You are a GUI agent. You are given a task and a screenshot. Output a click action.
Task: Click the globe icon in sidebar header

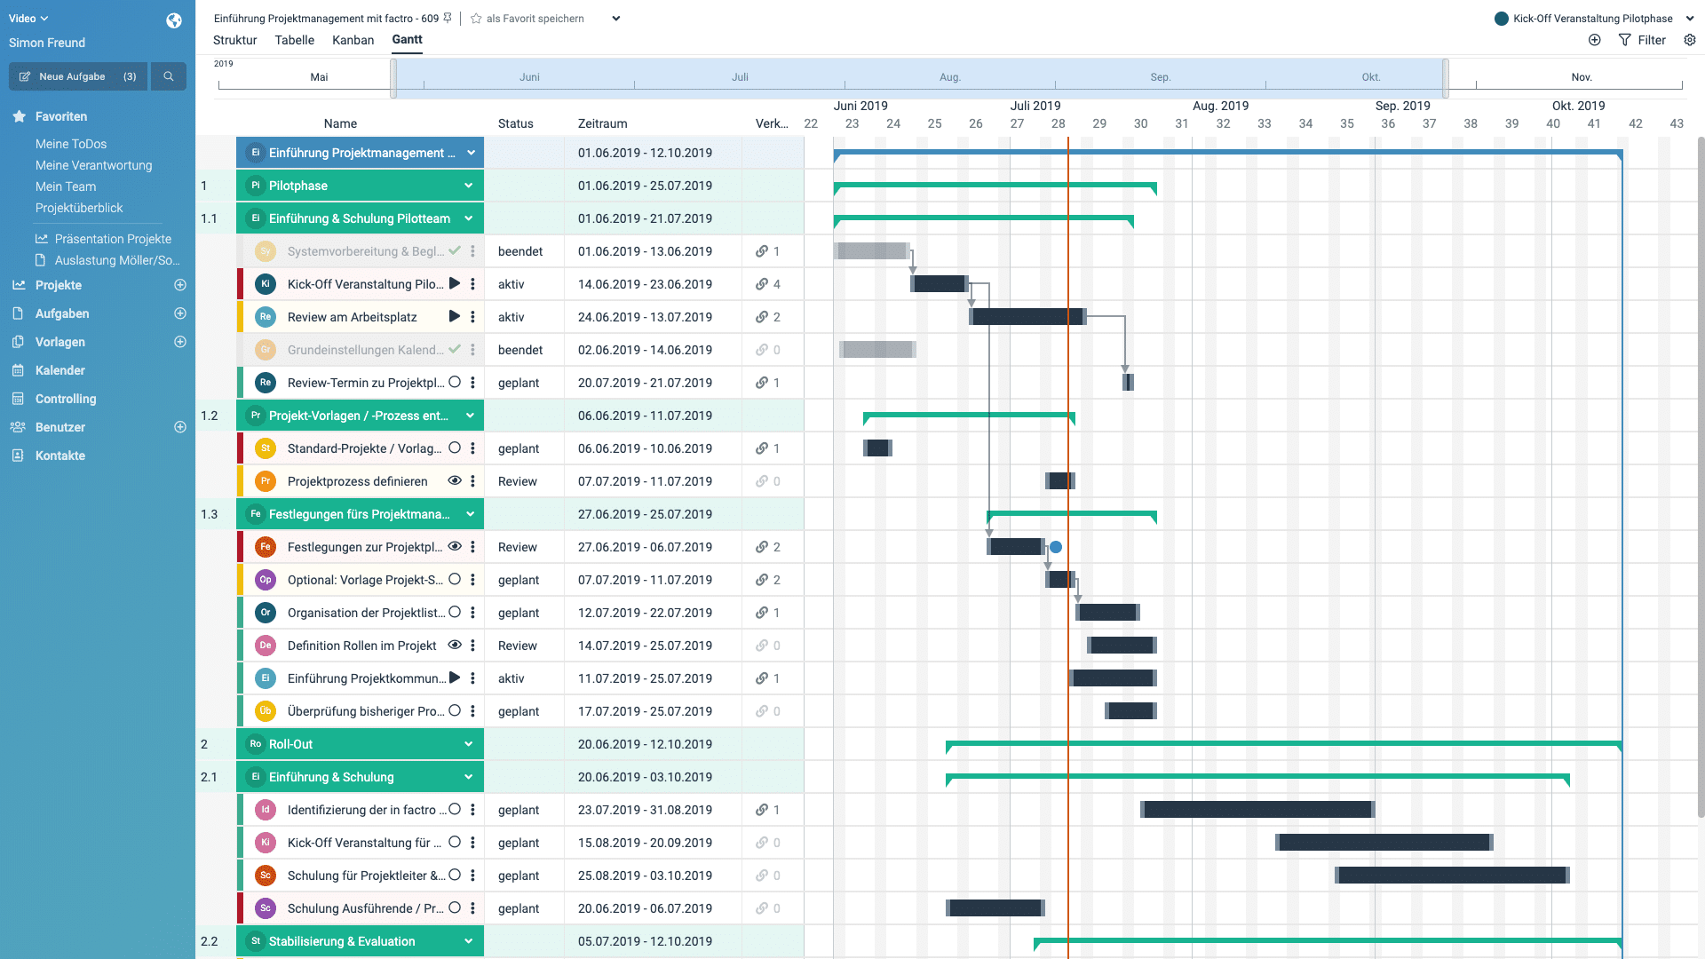click(x=174, y=20)
